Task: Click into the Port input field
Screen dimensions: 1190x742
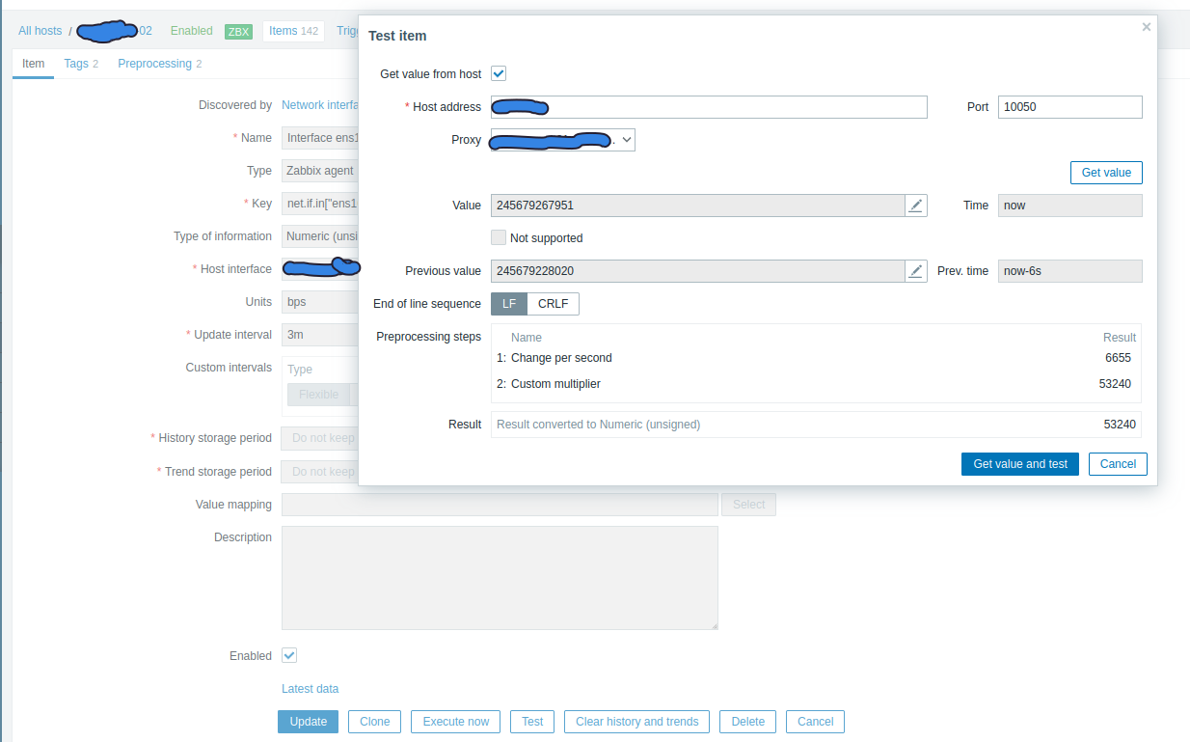Action: (1069, 107)
